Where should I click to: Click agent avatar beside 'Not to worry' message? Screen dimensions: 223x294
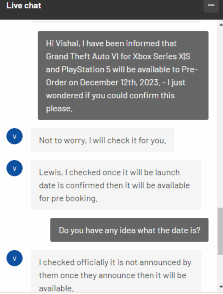click(14, 136)
